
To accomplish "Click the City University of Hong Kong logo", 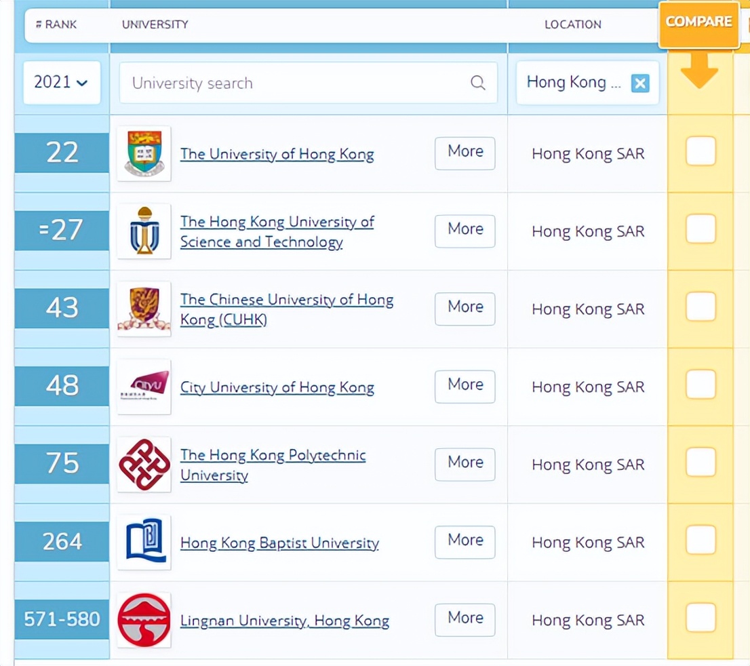I will tap(143, 387).
